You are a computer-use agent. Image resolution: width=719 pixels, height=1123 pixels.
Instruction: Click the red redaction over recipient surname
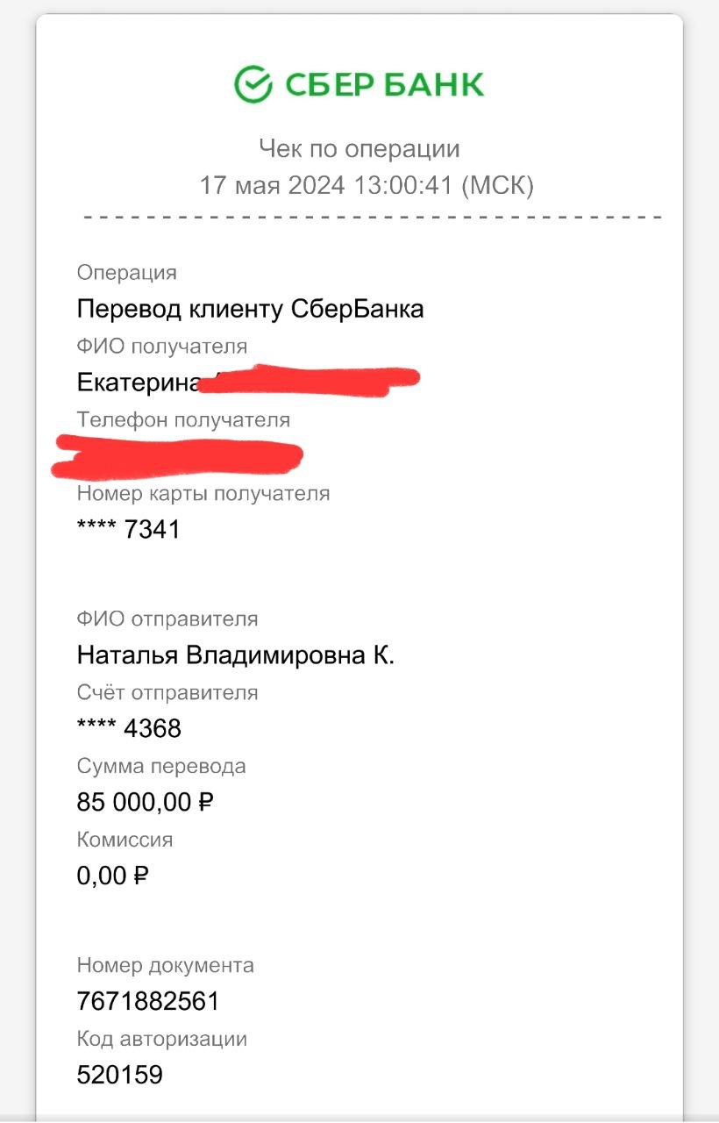point(310,378)
